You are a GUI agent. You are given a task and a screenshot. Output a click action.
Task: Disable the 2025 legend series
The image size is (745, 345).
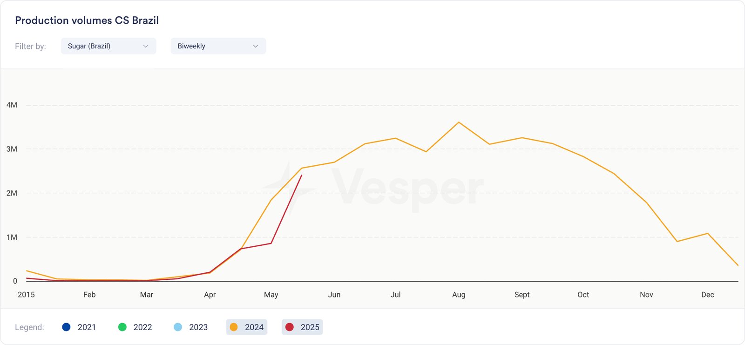click(x=302, y=327)
